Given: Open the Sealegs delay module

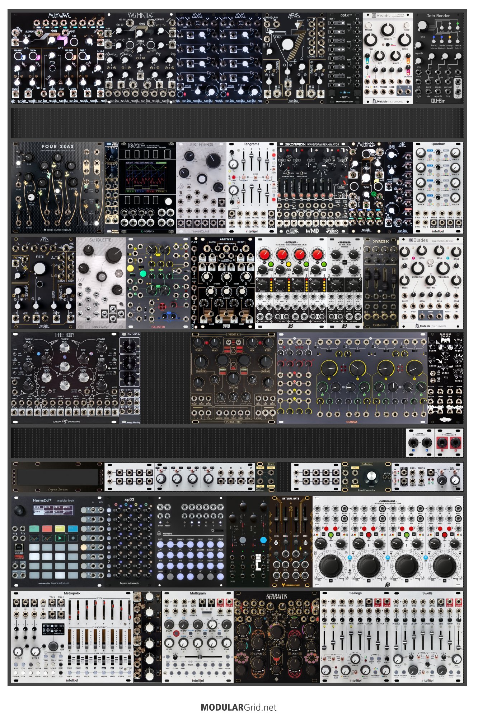Looking at the screenshot, I should tap(356, 637).
